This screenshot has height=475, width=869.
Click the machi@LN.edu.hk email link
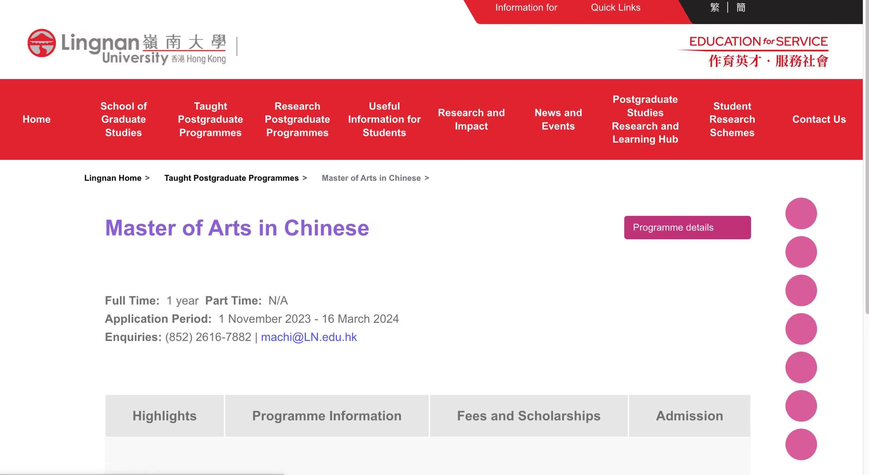click(x=308, y=337)
